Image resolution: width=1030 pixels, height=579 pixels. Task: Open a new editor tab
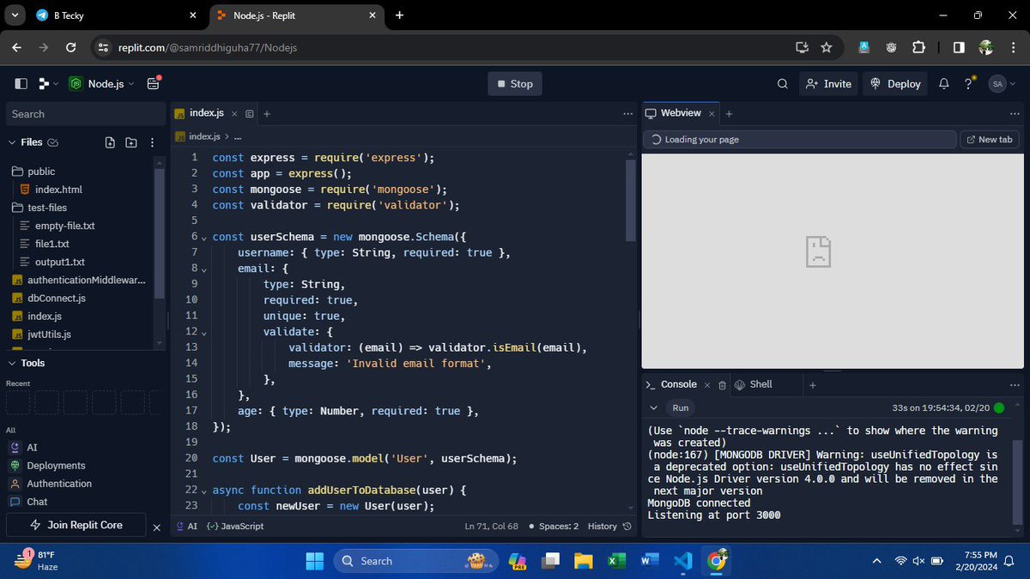click(x=266, y=113)
